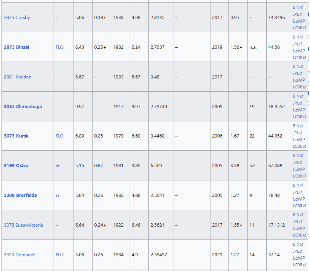Open the 2873 Binzel article link

(17, 47)
